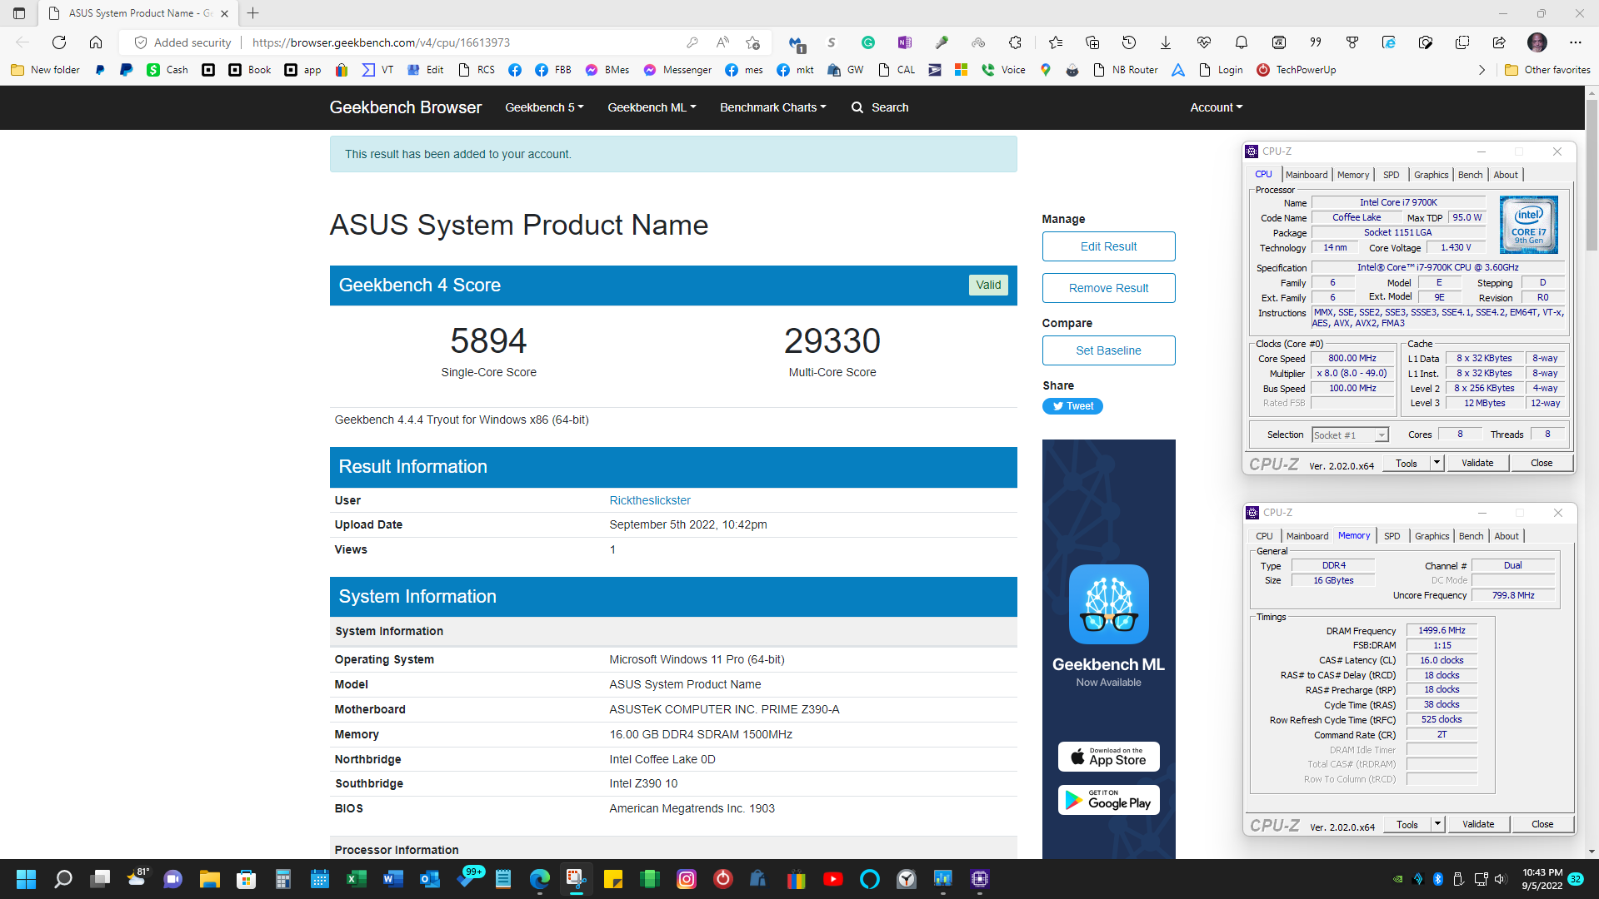Download on the App Store badge

pyautogui.click(x=1108, y=757)
